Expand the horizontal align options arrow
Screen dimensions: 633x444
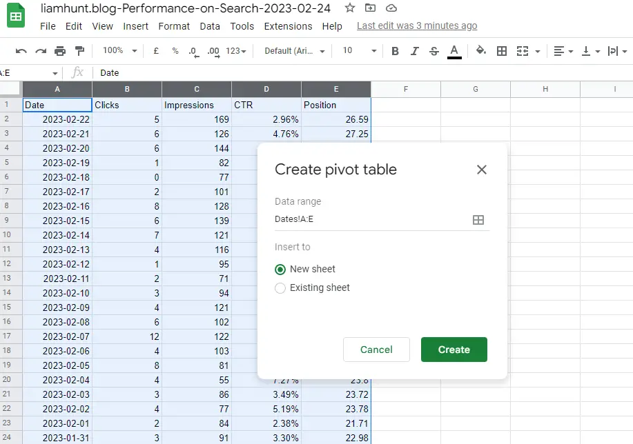[x=570, y=51]
